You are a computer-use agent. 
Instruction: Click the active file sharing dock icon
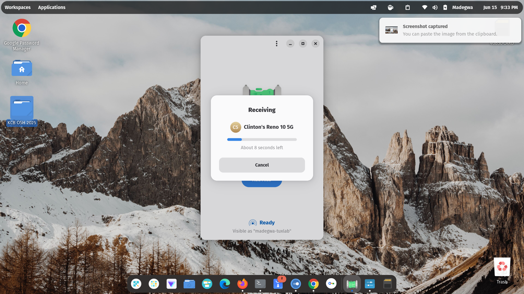(352, 284)
